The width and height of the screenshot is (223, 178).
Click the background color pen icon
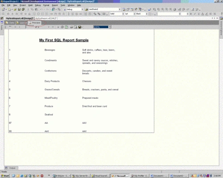pyautogui.click(x=206, y=14)
